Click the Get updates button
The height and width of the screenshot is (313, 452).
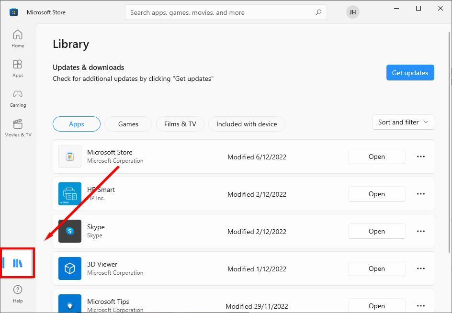410,73
